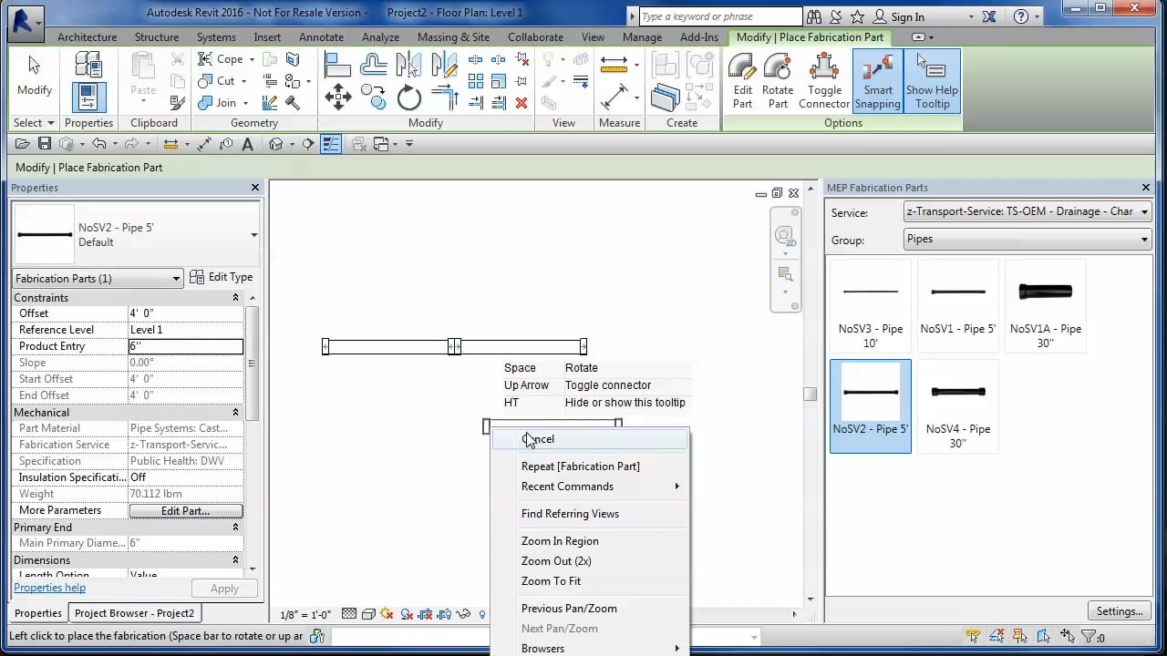The image size is (1167, 656).
Task: Collapse the Constraints section
Action: point(236,298)
